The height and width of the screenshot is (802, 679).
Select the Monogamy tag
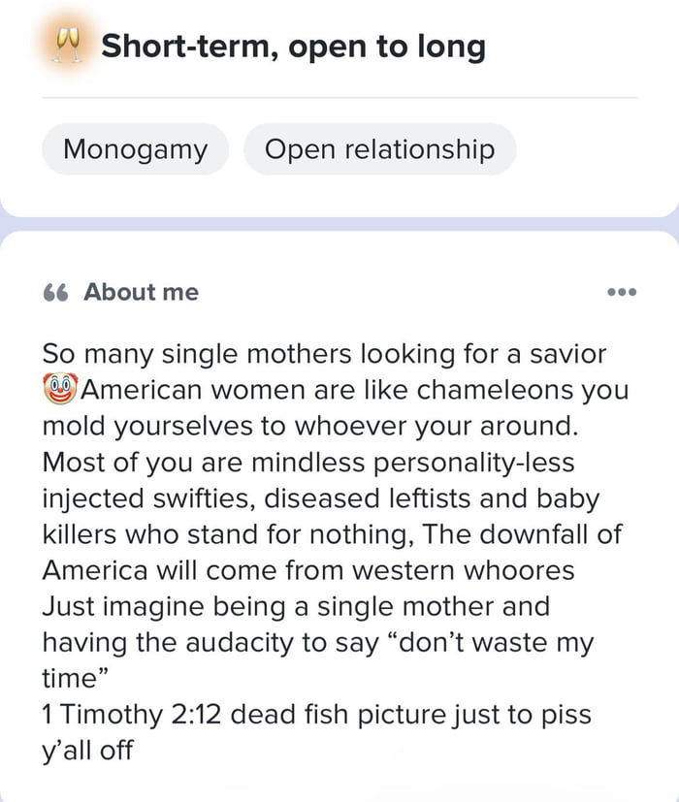(135, 149)
